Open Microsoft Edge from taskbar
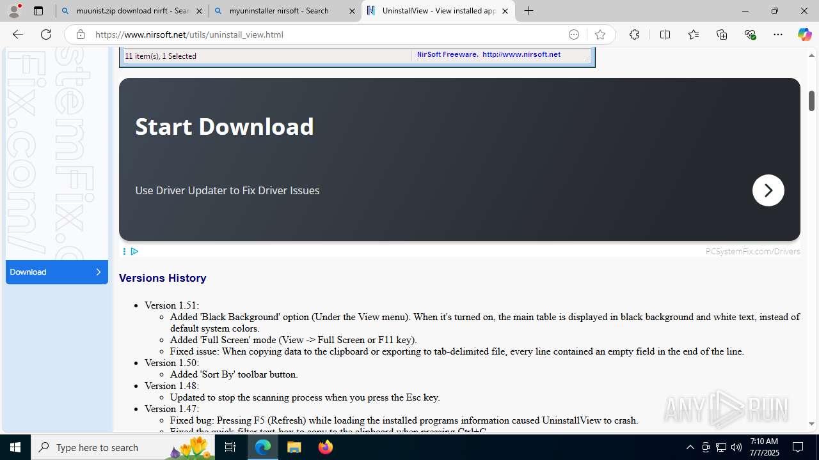 [263, 447]
